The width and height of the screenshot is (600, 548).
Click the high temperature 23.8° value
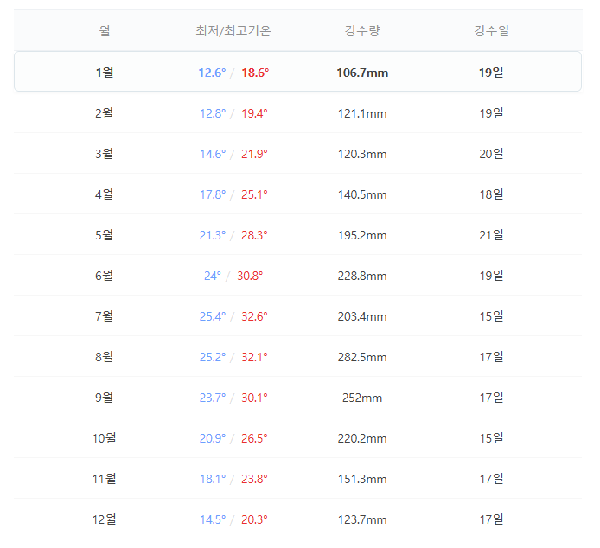254,479
